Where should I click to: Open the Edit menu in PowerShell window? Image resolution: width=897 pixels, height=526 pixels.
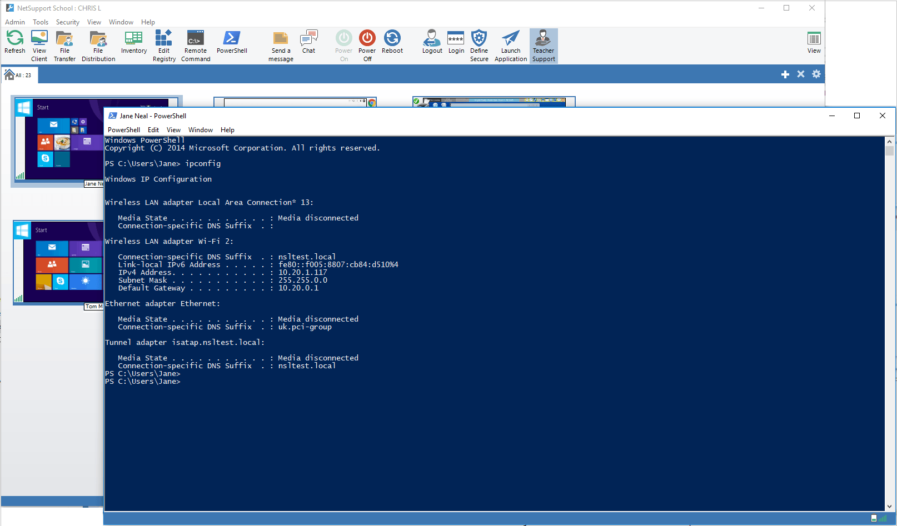pyautogui.click(x=153, y=130)
